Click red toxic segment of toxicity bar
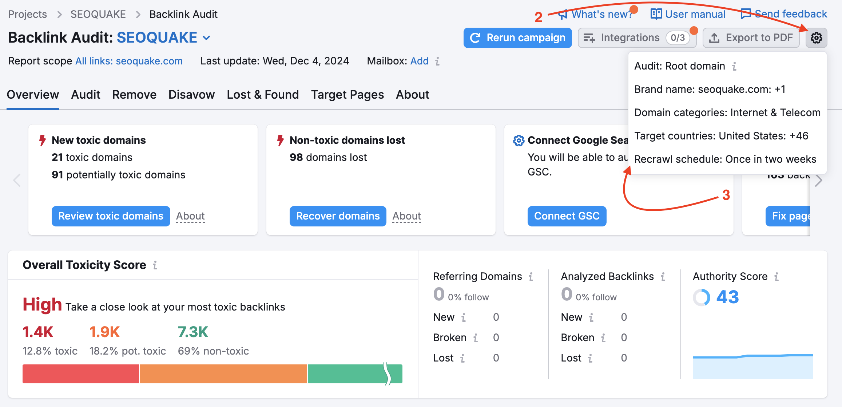This screenshot has height=407, width=842. point(81,374)
